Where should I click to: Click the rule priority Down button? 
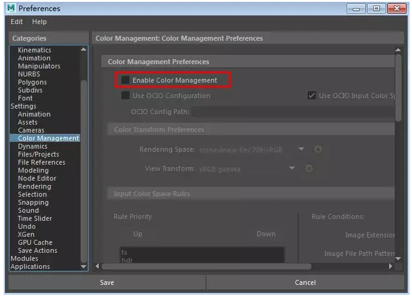point(266,234)
